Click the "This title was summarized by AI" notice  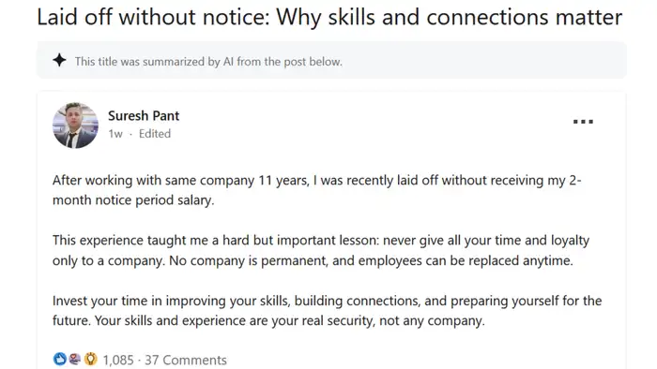208,62
